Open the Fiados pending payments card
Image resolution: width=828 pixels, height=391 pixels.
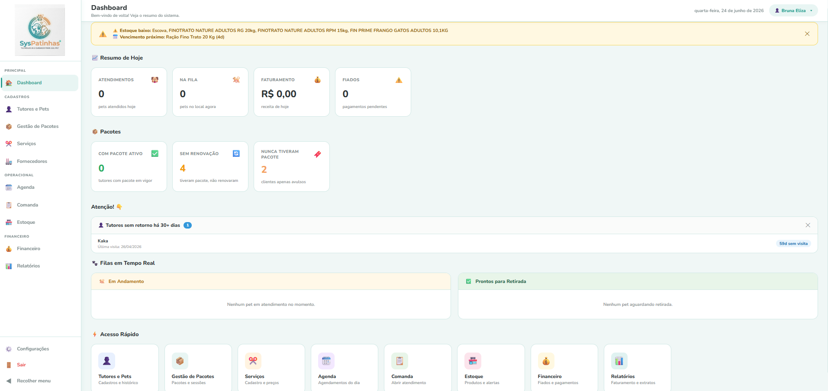[373, 92]
